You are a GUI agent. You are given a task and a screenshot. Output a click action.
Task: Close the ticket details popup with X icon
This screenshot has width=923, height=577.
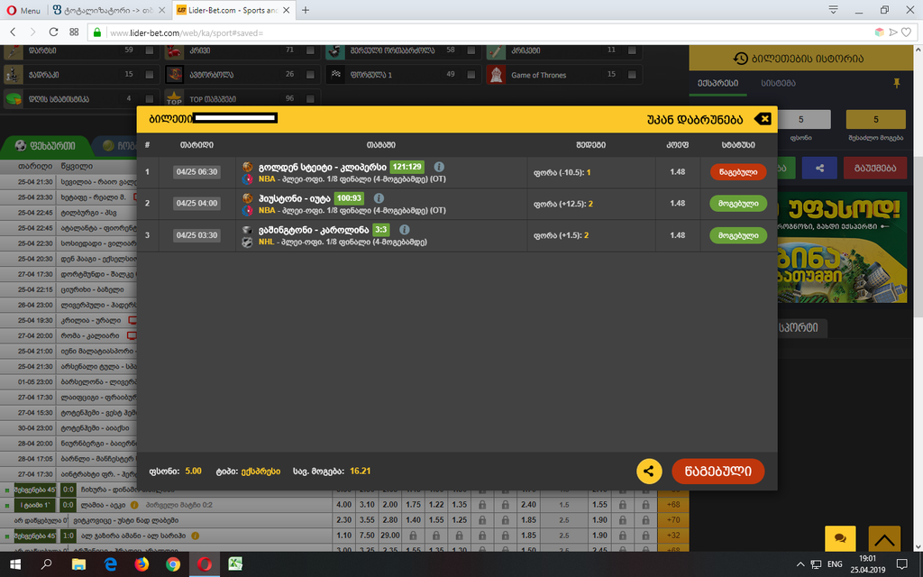[x=763, y=119]
